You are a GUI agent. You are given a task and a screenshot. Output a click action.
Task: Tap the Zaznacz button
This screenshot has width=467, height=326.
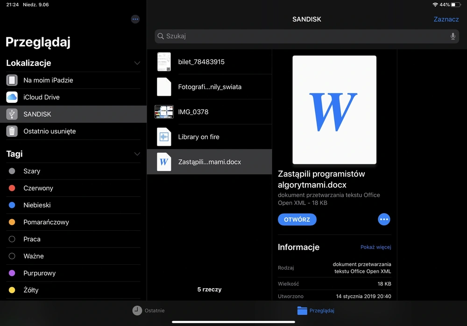tap(446, 19)
